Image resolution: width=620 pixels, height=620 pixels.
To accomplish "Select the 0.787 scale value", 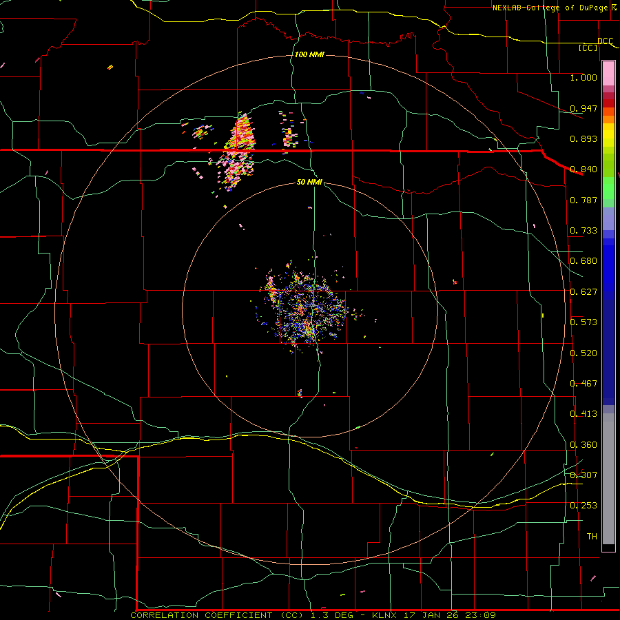I will (x=583, y=200).
